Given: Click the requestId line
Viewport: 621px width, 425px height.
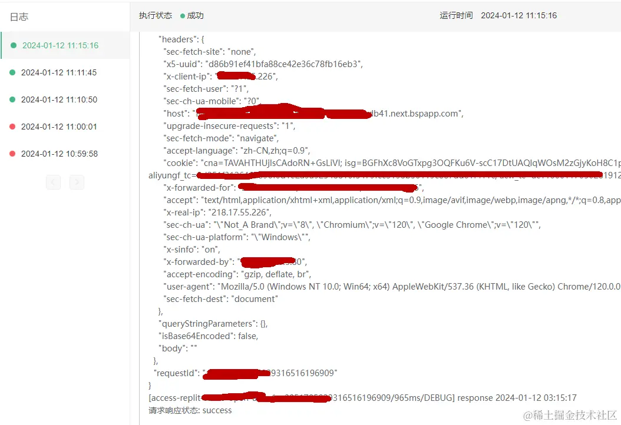Looking at the screenshot, I should pyautogui.click(x=246, y=373).
